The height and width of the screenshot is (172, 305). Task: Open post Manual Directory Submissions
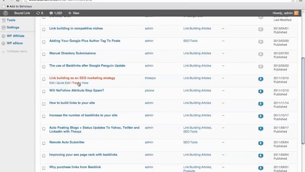(x=72, y=53)
